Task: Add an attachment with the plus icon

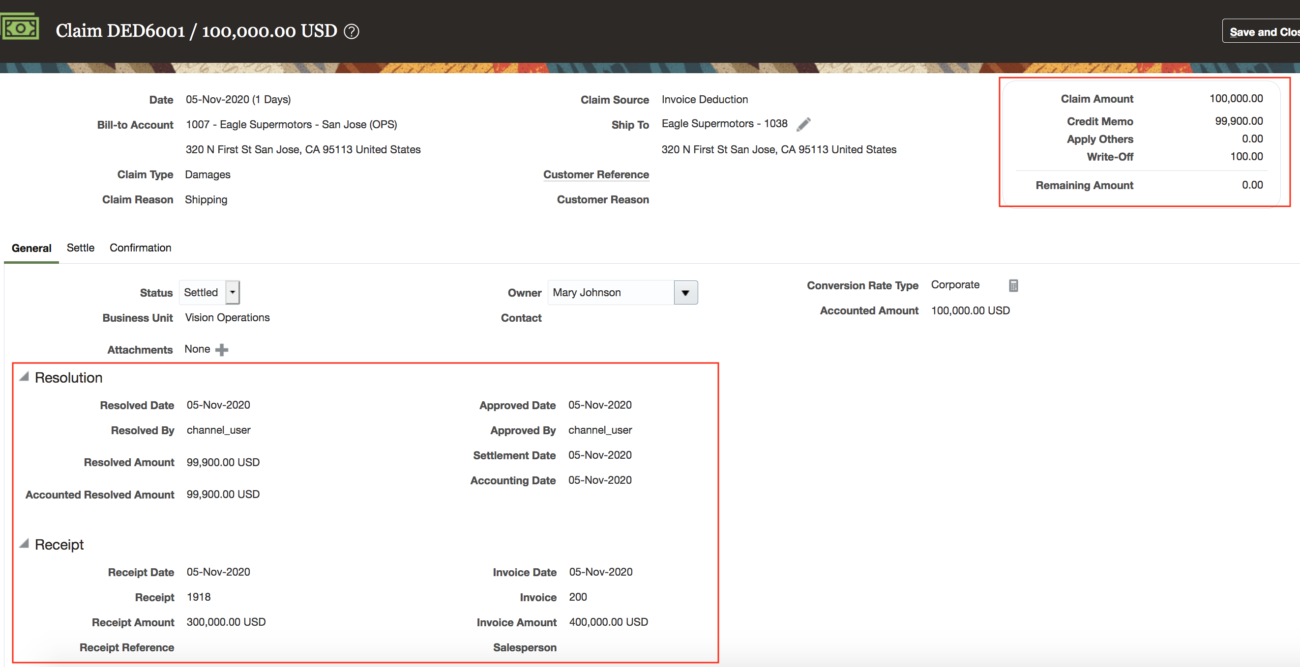Action: pos(222,350)
